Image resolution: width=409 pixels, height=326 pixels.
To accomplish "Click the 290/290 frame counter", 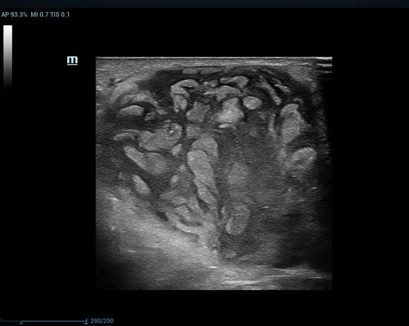I will (x=102, y=321).
